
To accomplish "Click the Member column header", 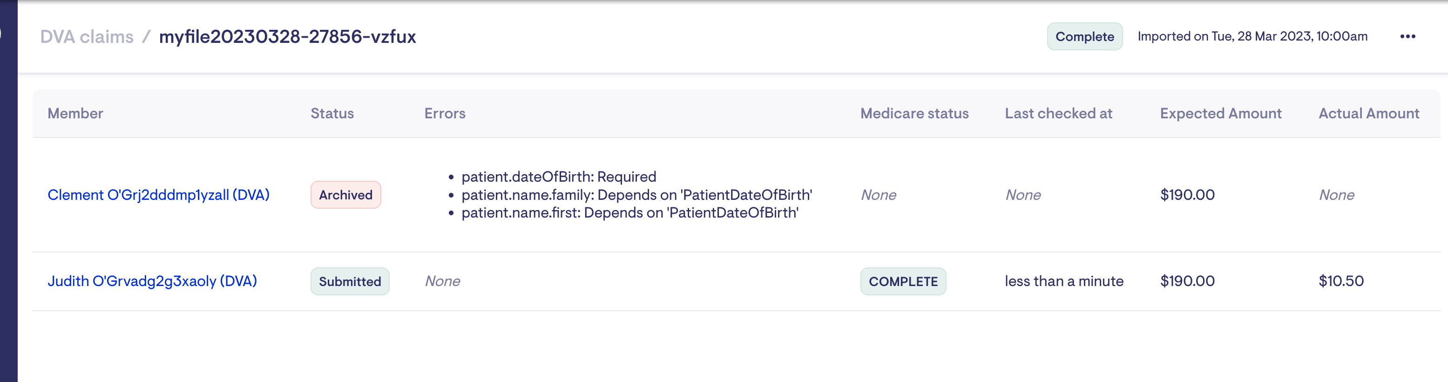I will click(75, 113).
